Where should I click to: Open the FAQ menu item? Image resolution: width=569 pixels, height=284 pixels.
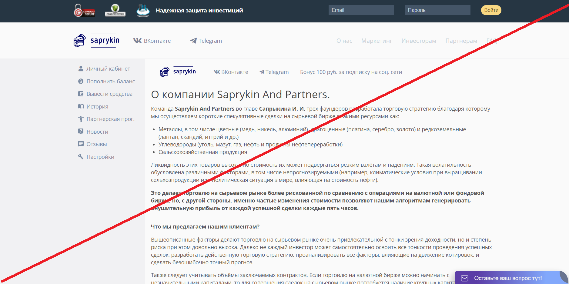pos(491,41)
